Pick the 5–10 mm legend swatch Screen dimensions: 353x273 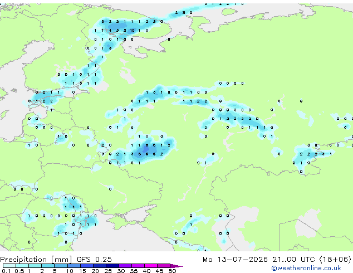coord(61,266)
